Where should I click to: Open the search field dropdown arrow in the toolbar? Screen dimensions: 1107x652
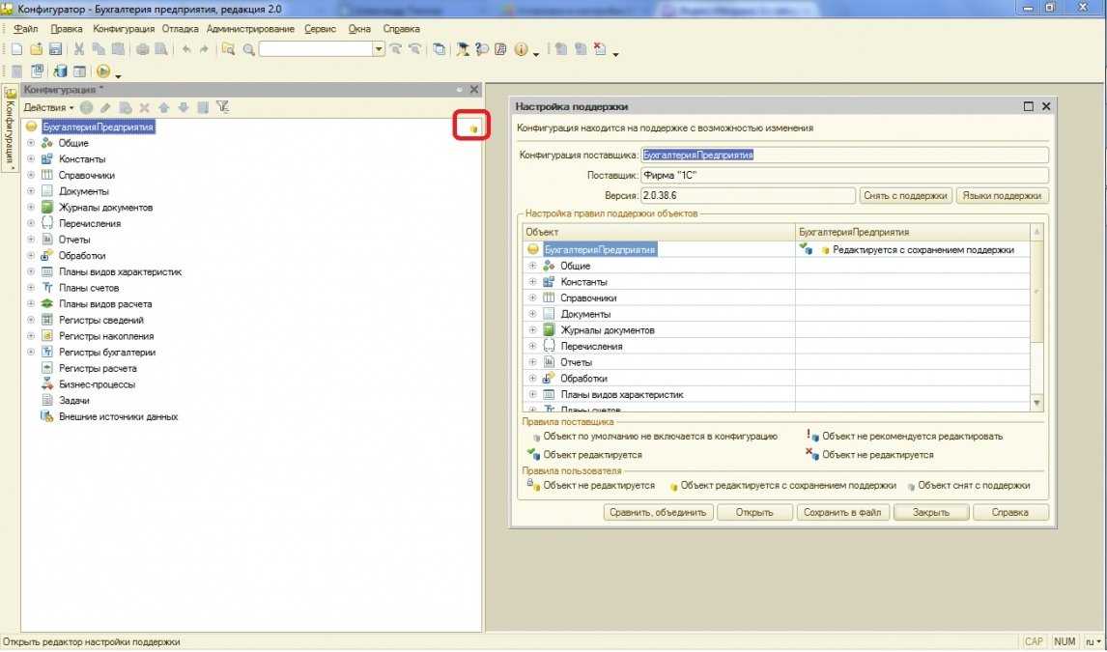click(x=379, y=49)
